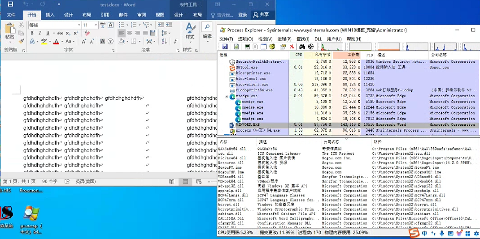The width and height of the screenshot is (480, 239).
Task: Switch to Word's 插入 tab
Action: coord(50,15)
